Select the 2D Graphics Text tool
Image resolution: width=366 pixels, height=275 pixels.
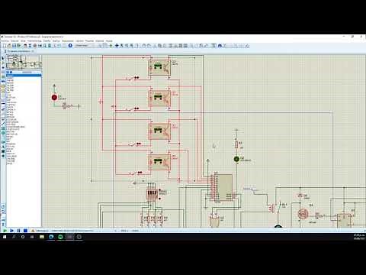point(3,147)
